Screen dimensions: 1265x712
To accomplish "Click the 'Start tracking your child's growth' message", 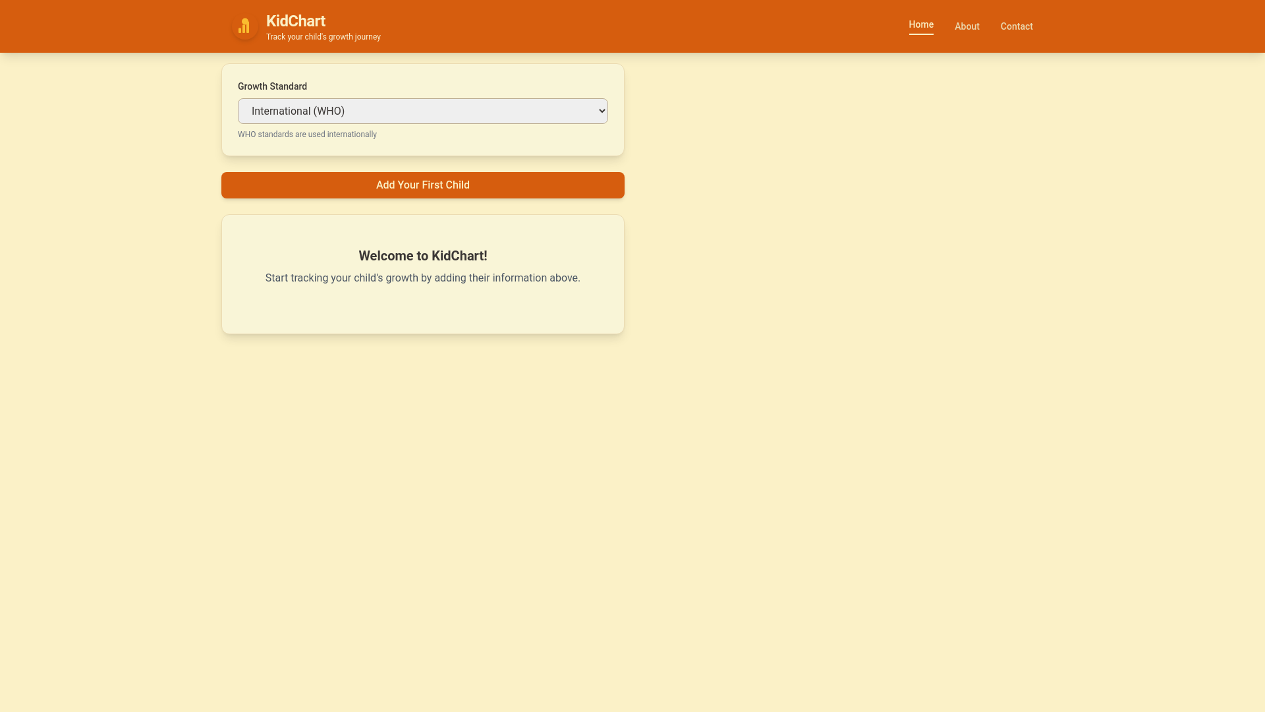I will click(x=422, y=278).
